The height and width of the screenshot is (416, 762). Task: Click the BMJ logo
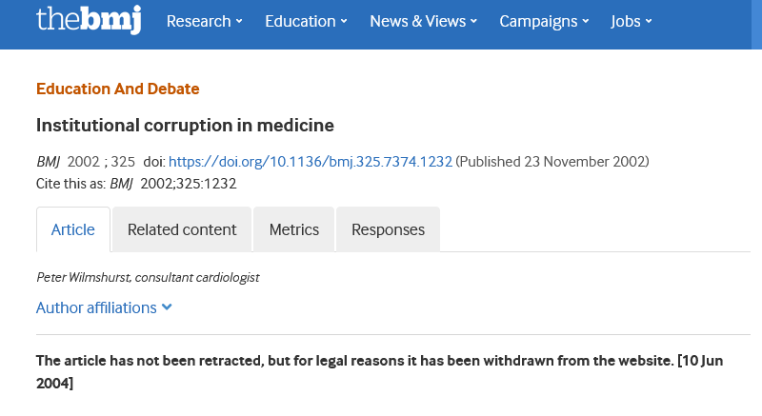89,20
